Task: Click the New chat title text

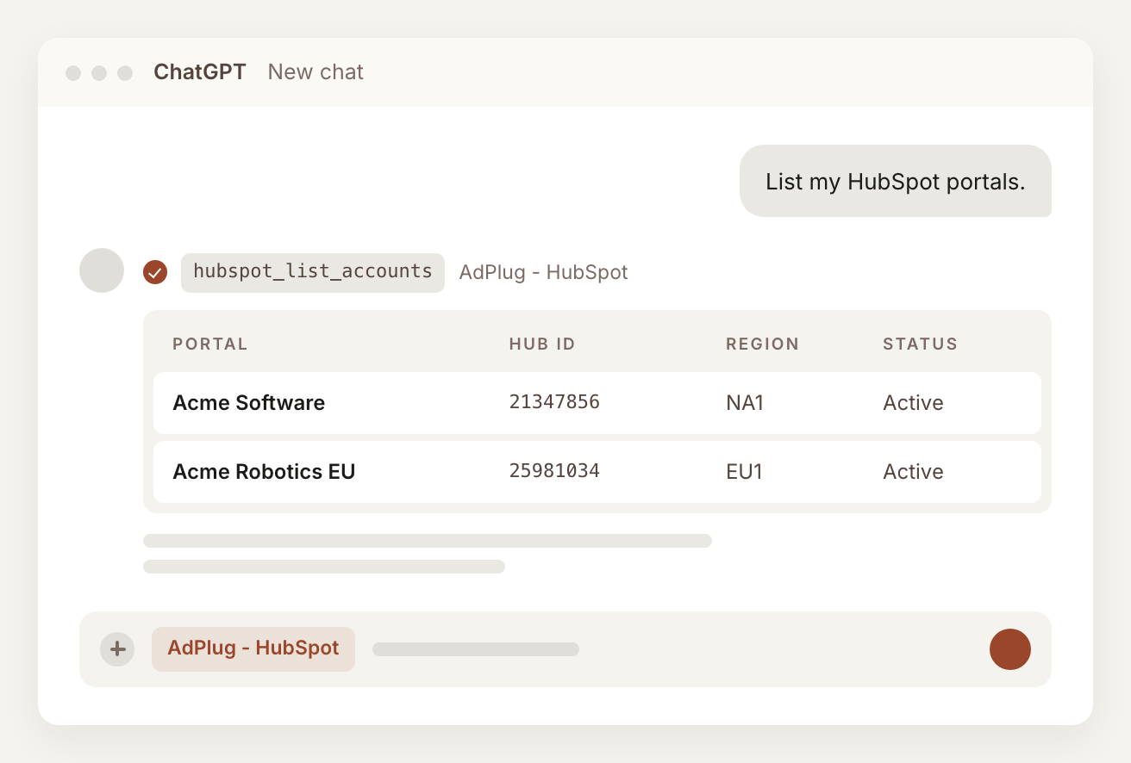Action: 316,72
